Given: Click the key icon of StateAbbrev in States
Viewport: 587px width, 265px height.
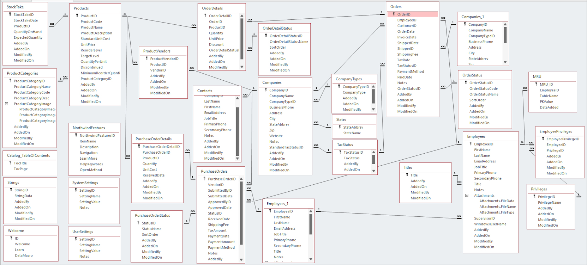Looking at the screenshot, I should point(340,127).
